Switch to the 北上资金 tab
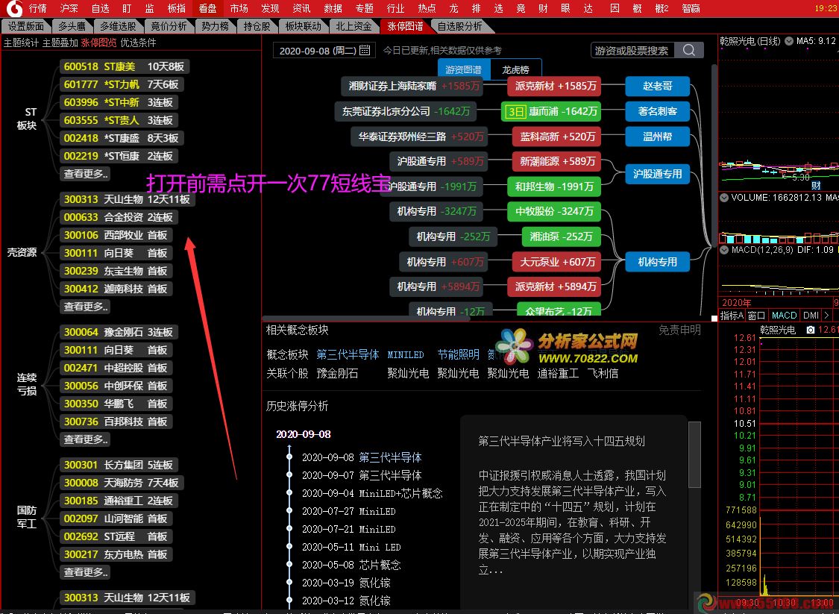This screenshot has height=614, width=839. pos(354,26)
